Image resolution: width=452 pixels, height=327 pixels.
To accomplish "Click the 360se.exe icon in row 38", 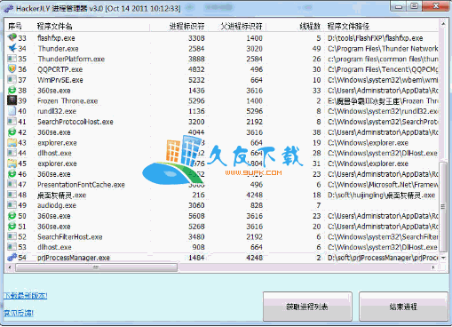I will coord(12,90).
